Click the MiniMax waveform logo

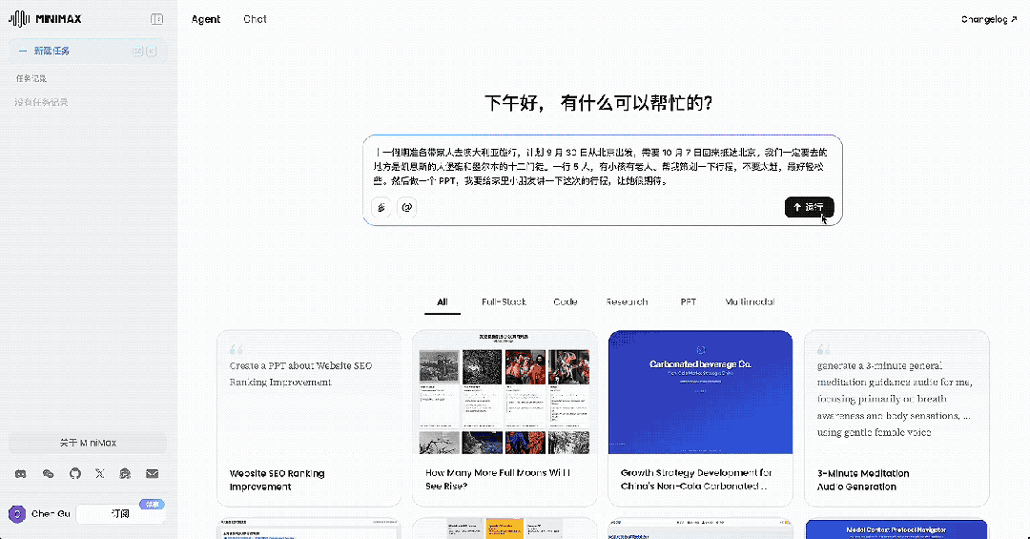19,19
